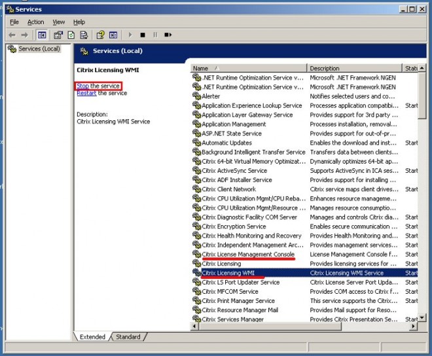Open the Properties toolbar icon
The height and width of the screenshot is (356, 432).
(58, 35)
